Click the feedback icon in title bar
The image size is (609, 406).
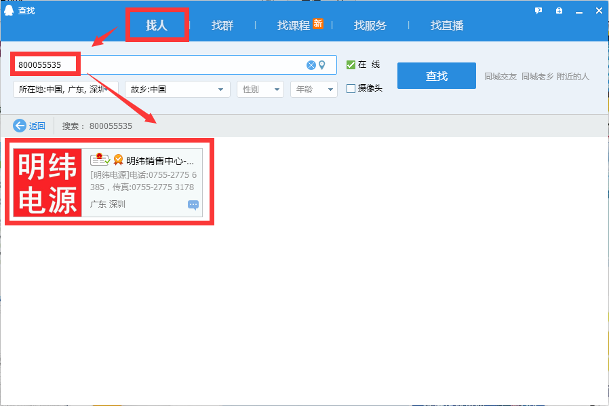pyautogui.click(x=538, y=10)
